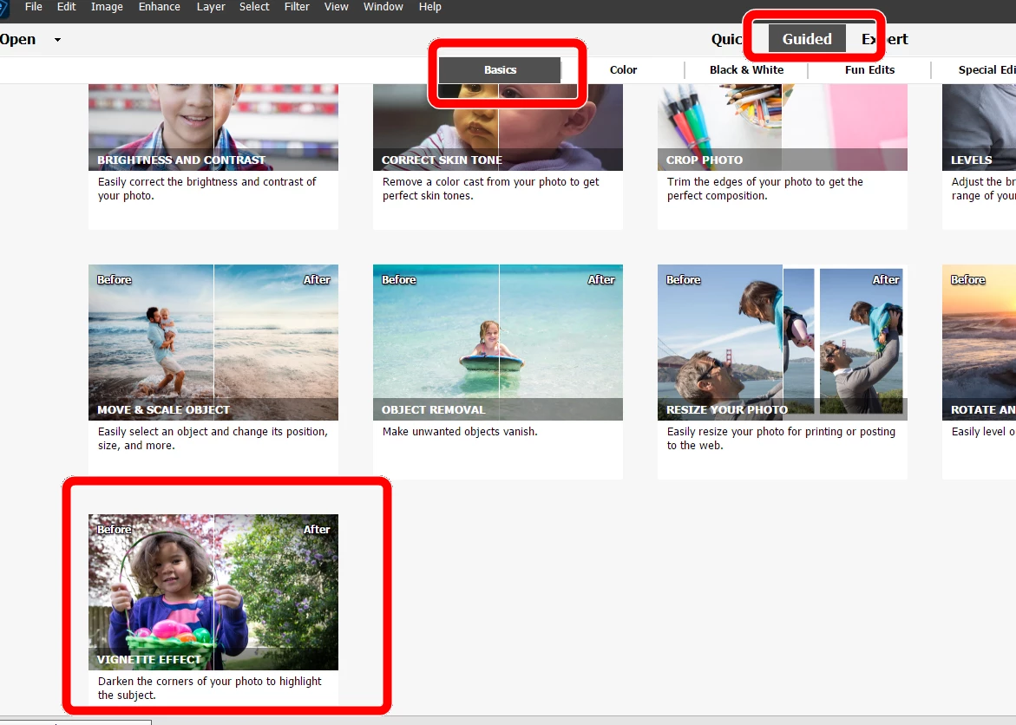
Task: Click 'Easily select an object' description text
Action: [213, 439]
